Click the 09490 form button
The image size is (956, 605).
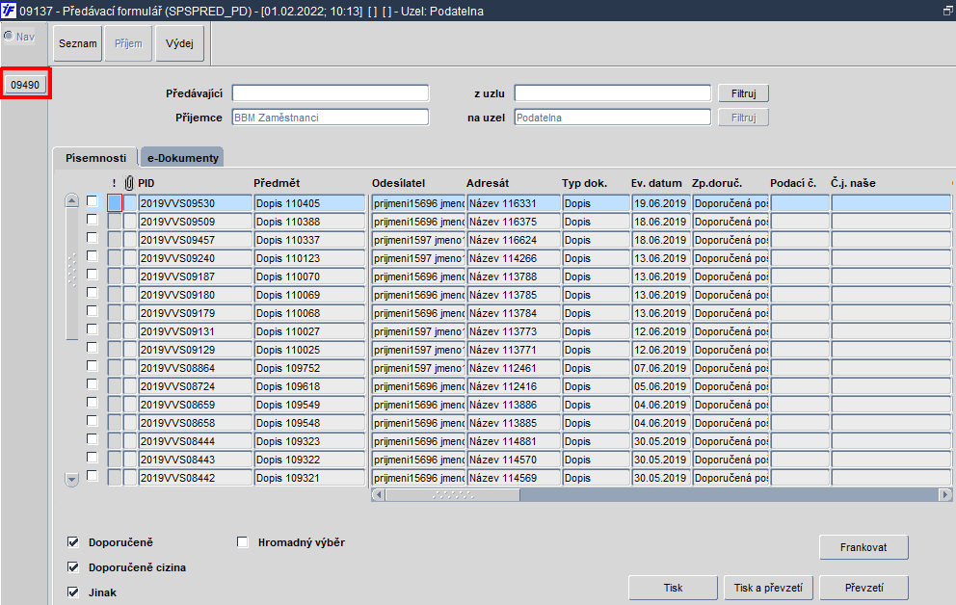tap(25, 85)
